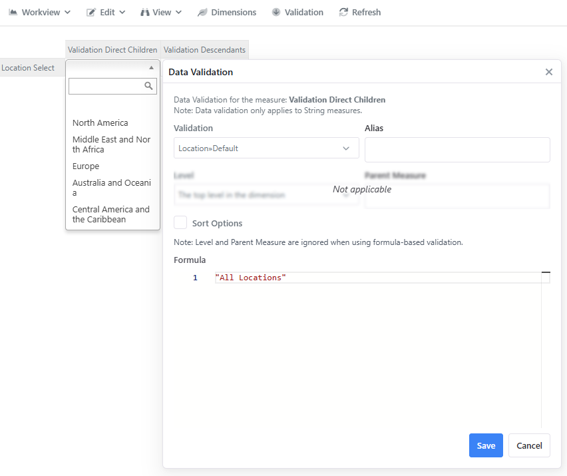Click the View binoculars icon

(145, 12)
